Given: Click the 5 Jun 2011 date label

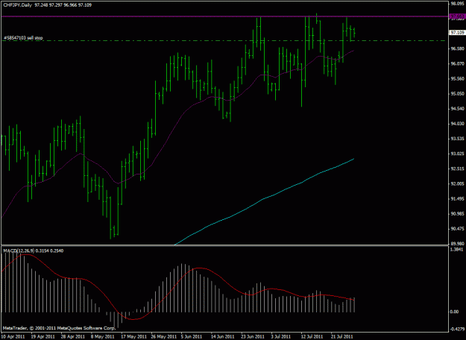Looking at the screenshot, I should point(192,336).
